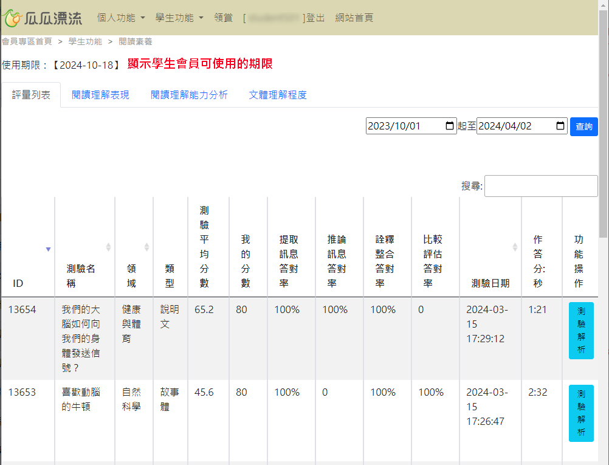609x465 pixels.
Task: Click the page vertical scrollbar thumb
Action: click(603, 125)
